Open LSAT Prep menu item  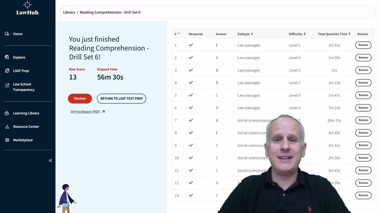tap(21, 71)
